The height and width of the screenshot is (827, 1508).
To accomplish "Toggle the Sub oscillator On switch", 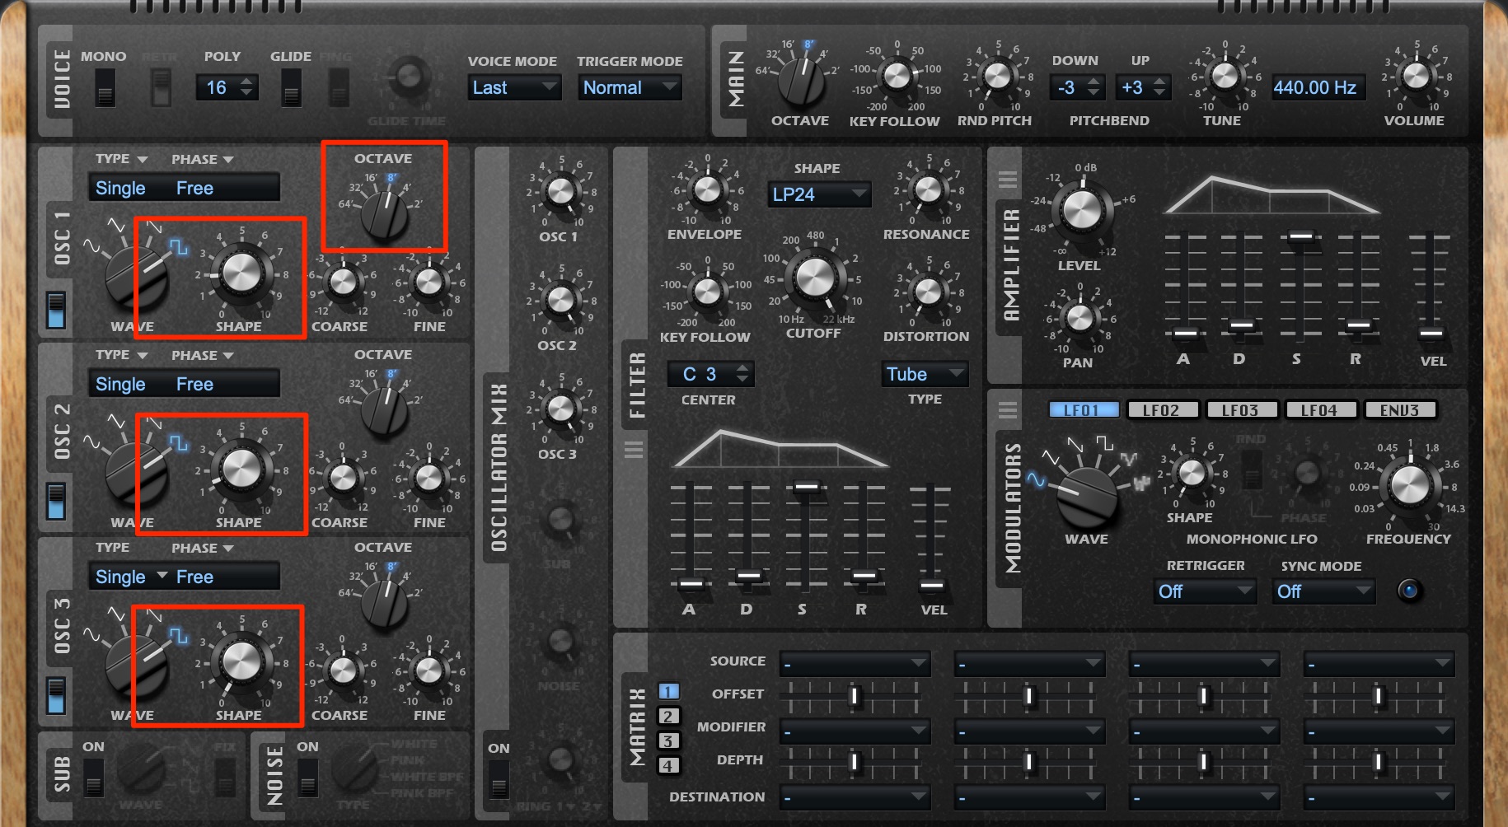I will [x=94, y=777].
